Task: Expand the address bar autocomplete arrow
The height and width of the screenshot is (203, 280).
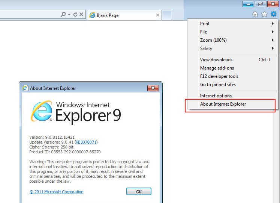Action: point(69,15)
